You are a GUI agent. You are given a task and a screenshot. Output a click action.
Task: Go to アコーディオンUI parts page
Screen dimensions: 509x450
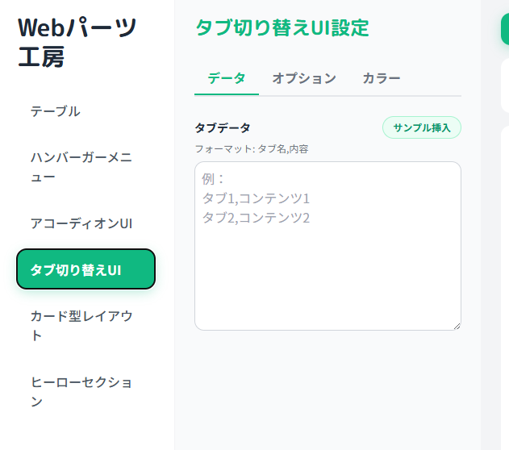[81, 223]
